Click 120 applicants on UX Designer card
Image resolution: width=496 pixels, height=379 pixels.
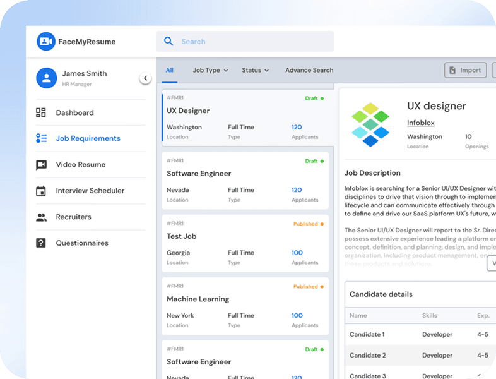point(297,128)
